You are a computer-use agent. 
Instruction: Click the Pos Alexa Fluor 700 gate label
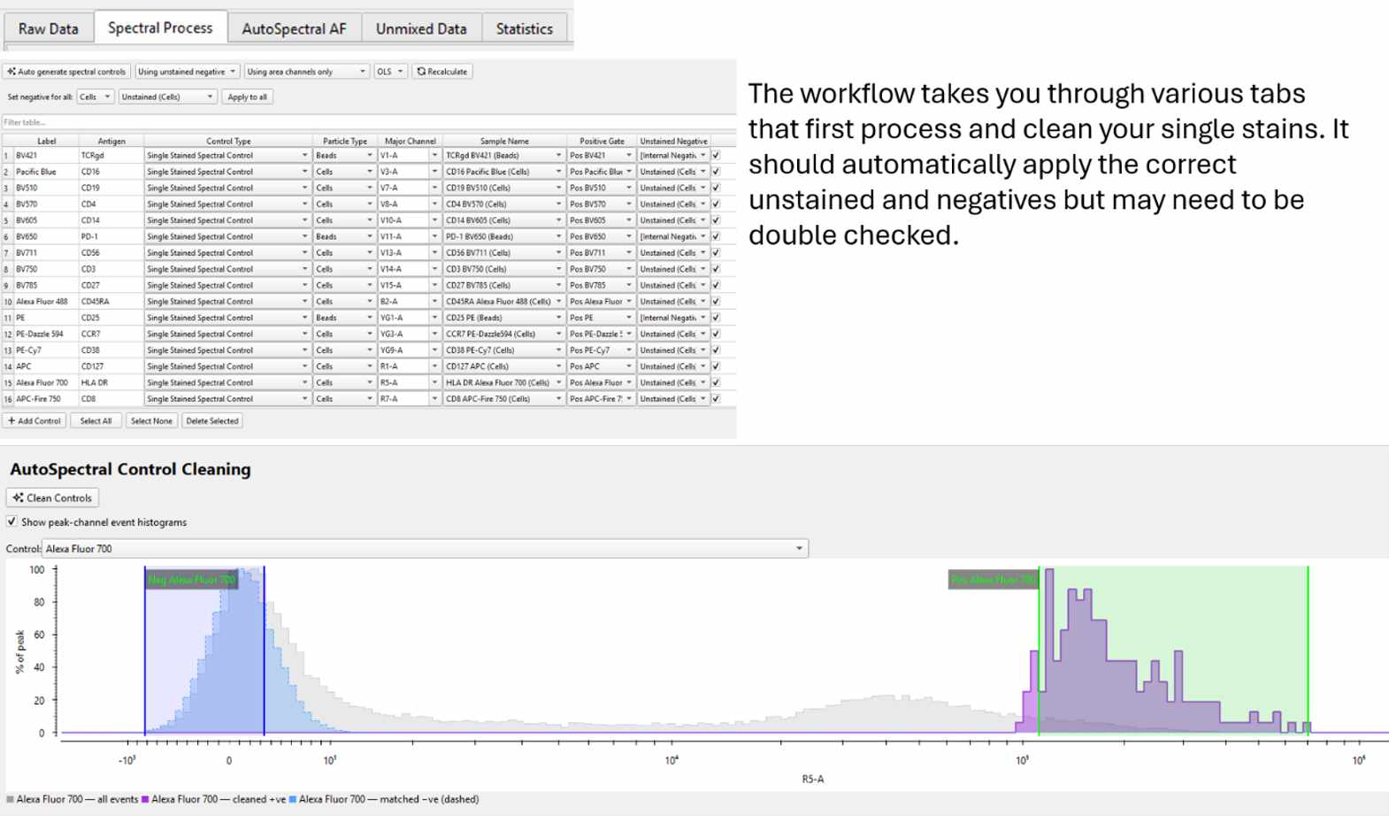coord(994,580)
